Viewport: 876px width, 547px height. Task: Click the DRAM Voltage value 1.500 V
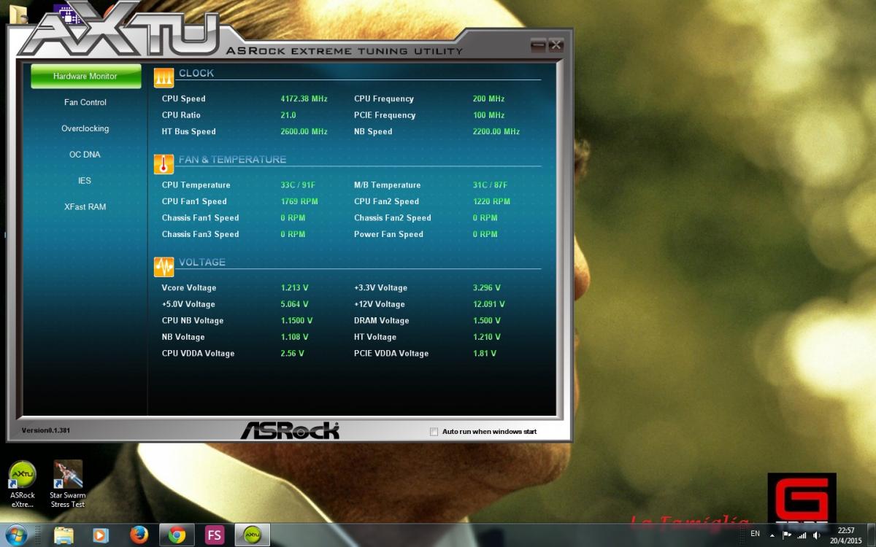coord(487,321)
